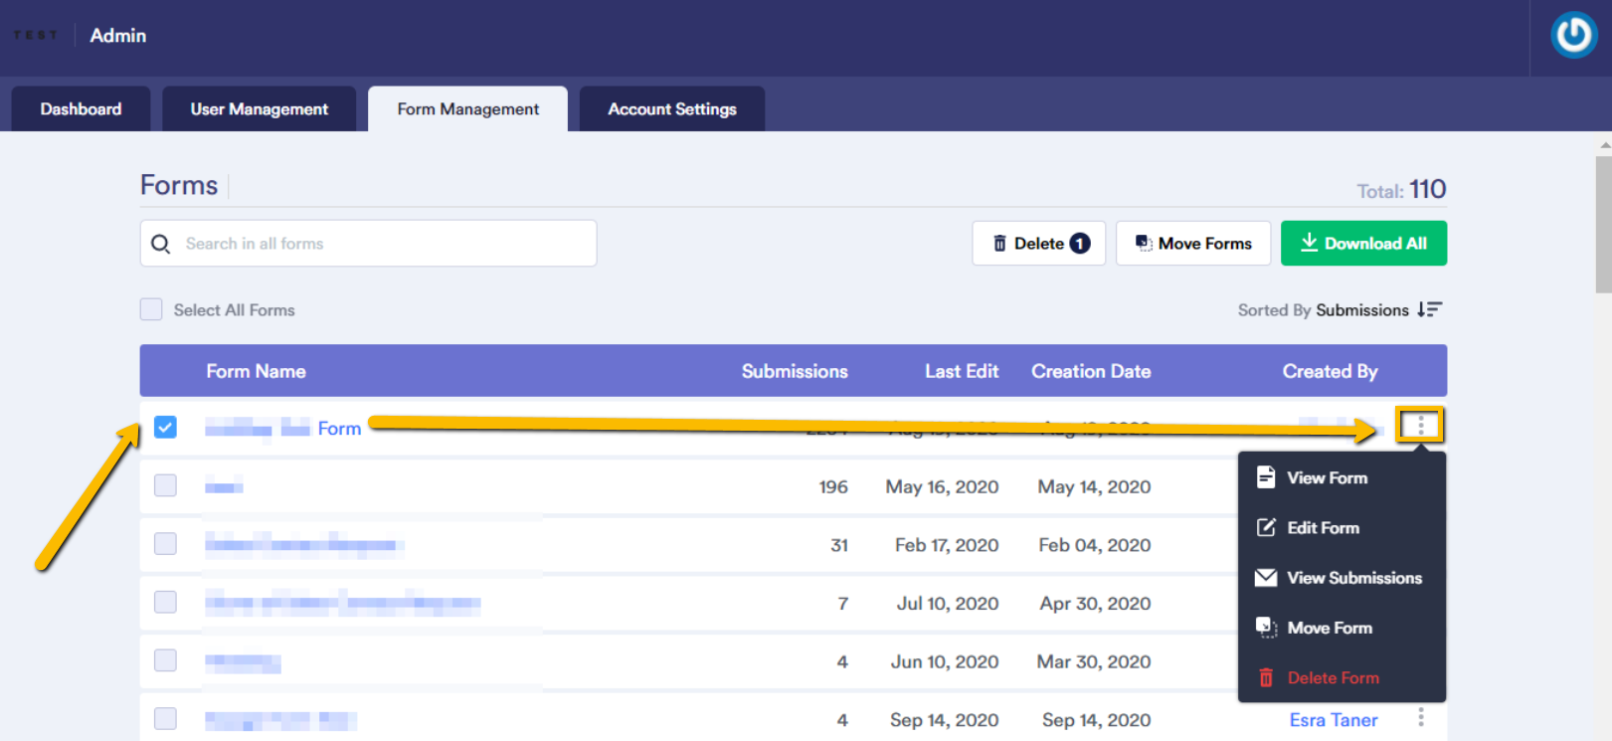
Task: Open the Sorted By Submissions selector
Action: tap(1361, 310)
